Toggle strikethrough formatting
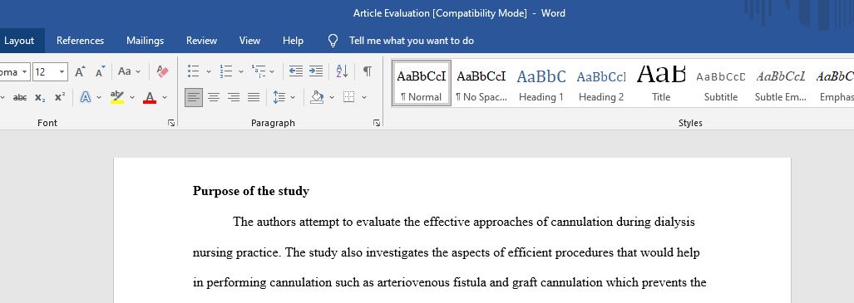This screenshot has height=303, width=854. point(20,97)
